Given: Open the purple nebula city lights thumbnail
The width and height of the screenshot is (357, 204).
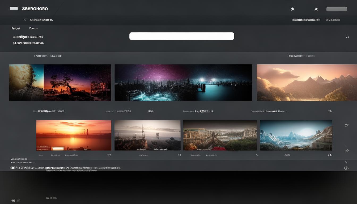Looking at the screenshot, I should point(183,83).
